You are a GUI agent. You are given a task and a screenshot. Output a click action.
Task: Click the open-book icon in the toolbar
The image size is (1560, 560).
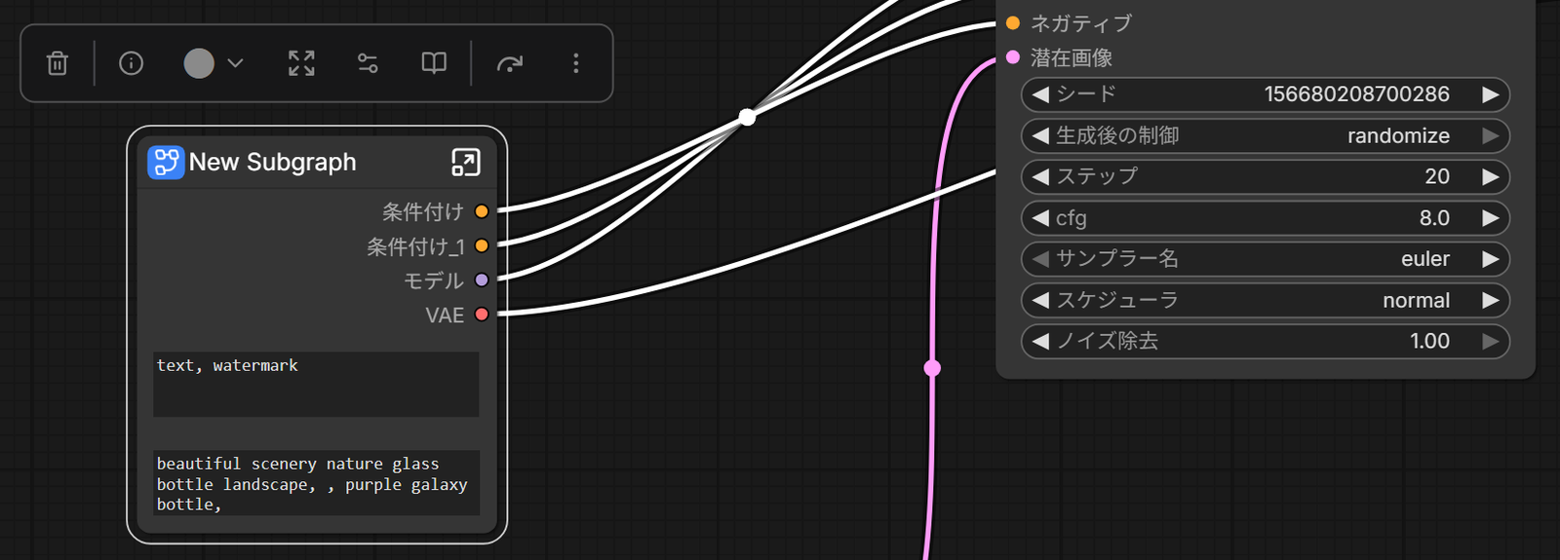tap(434, 63)
